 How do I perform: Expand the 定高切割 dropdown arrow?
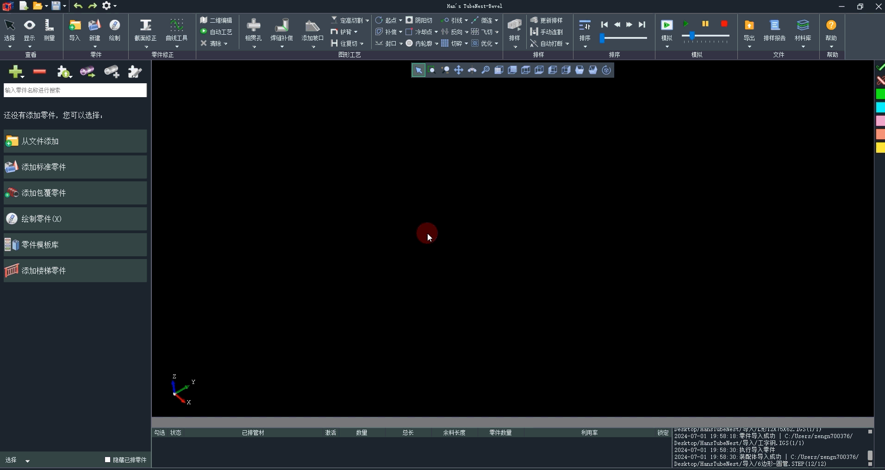coord(368,21)
